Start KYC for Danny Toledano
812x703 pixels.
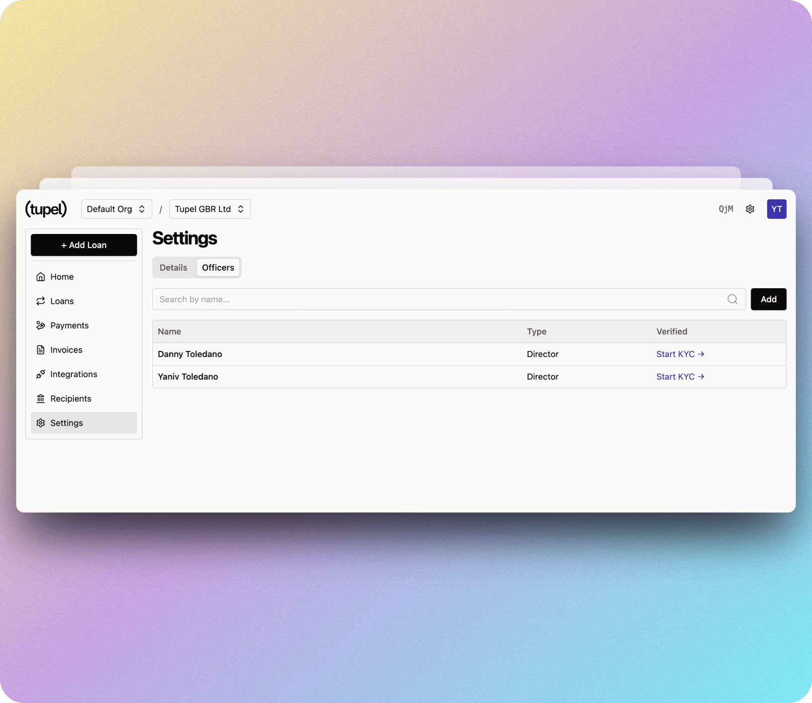(x=680, y=354)
